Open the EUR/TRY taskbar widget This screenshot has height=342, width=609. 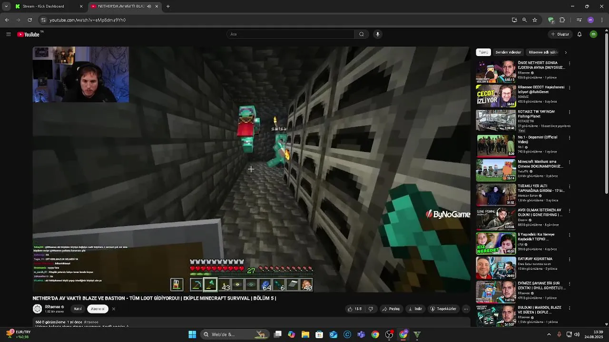pyautogui.click(x=19, y=334)
